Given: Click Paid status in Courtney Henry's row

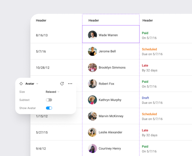Looking at the screenshot, I should (145, 146).
